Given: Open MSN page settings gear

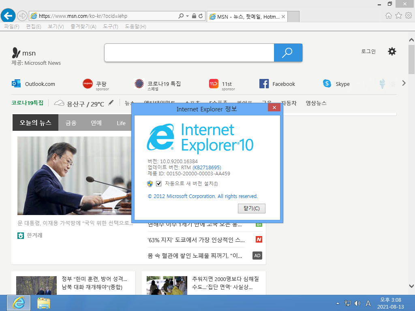Looking at the screenshot, I should (x=392, y=51).
